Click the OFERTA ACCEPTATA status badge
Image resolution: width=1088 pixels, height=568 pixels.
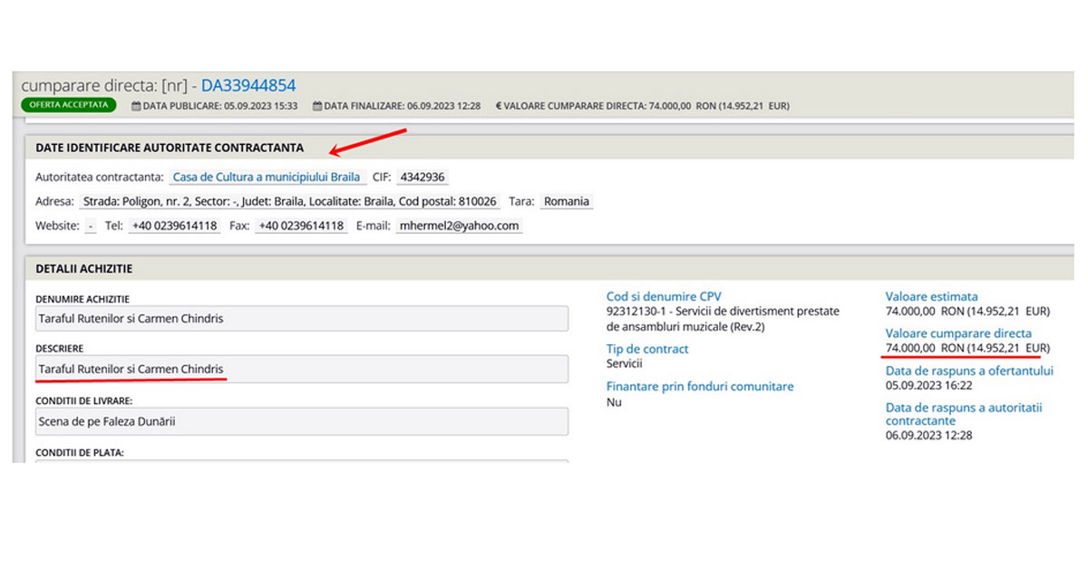[x=69, y=105]
